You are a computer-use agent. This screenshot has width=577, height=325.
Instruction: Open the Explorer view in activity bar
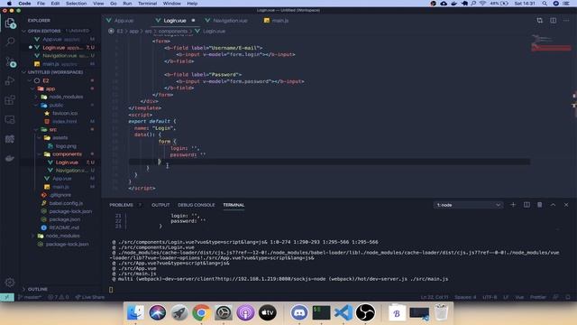[x=10, y=23]
